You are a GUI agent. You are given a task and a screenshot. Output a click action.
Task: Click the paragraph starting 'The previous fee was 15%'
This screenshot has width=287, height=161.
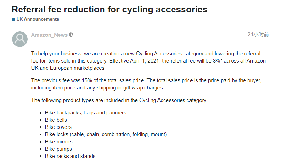(146, 84)
